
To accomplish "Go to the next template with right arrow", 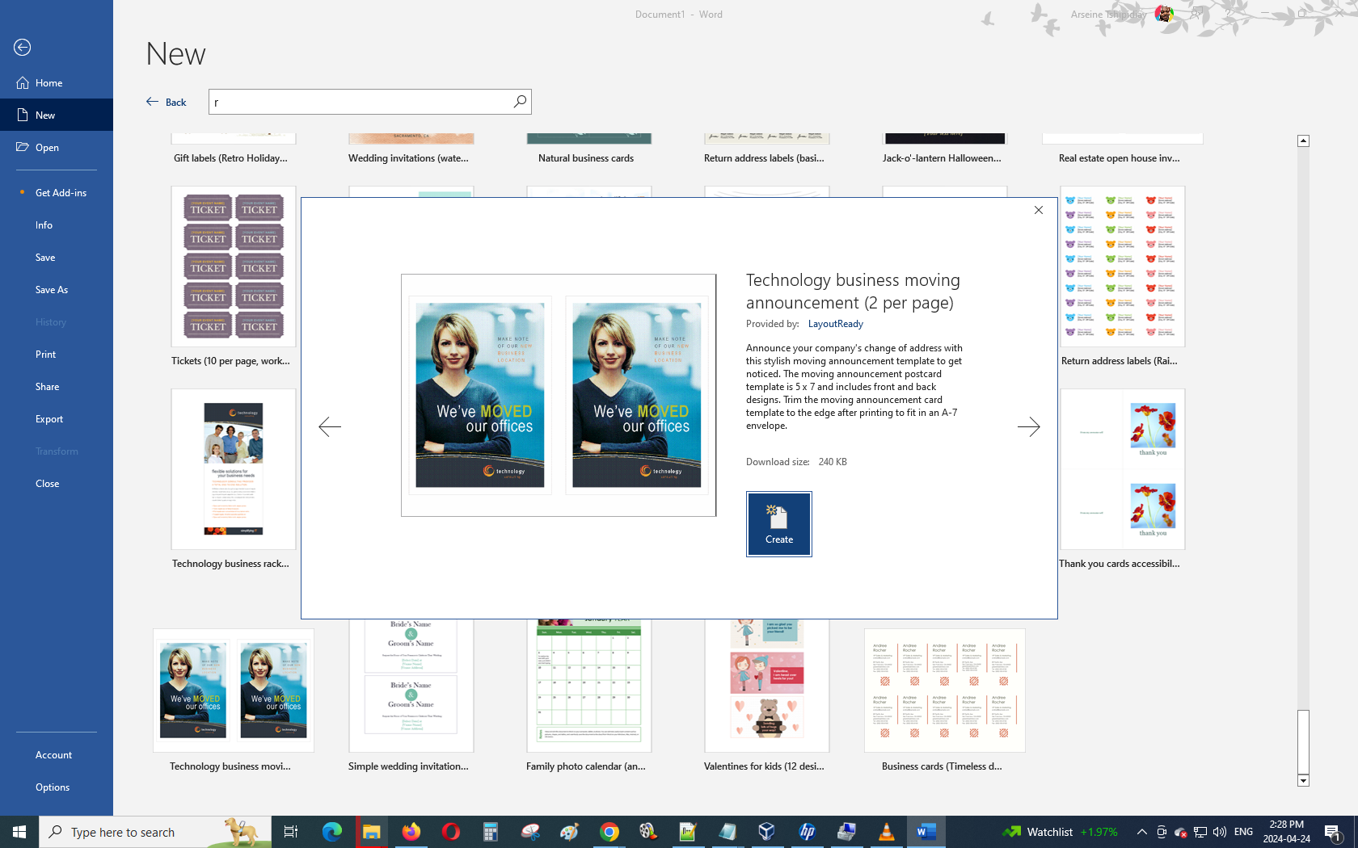I will pos(1028,426).
